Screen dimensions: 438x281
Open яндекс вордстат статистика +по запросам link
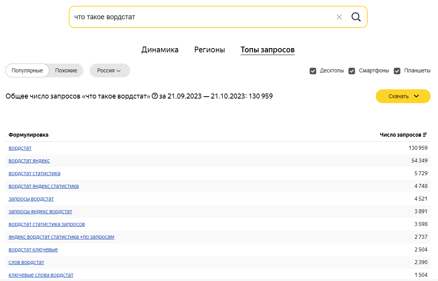point(61,237)
